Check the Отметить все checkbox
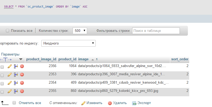Screen dimensions: 212x107 (14, 103)
